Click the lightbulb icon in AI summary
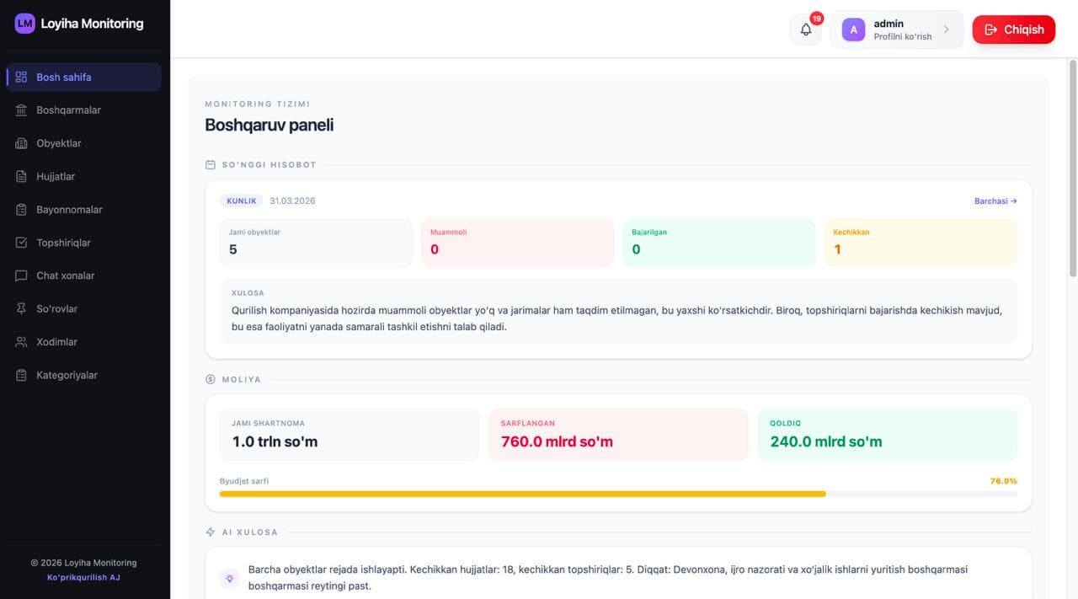The image size is (1078, 599). (230, 578)
